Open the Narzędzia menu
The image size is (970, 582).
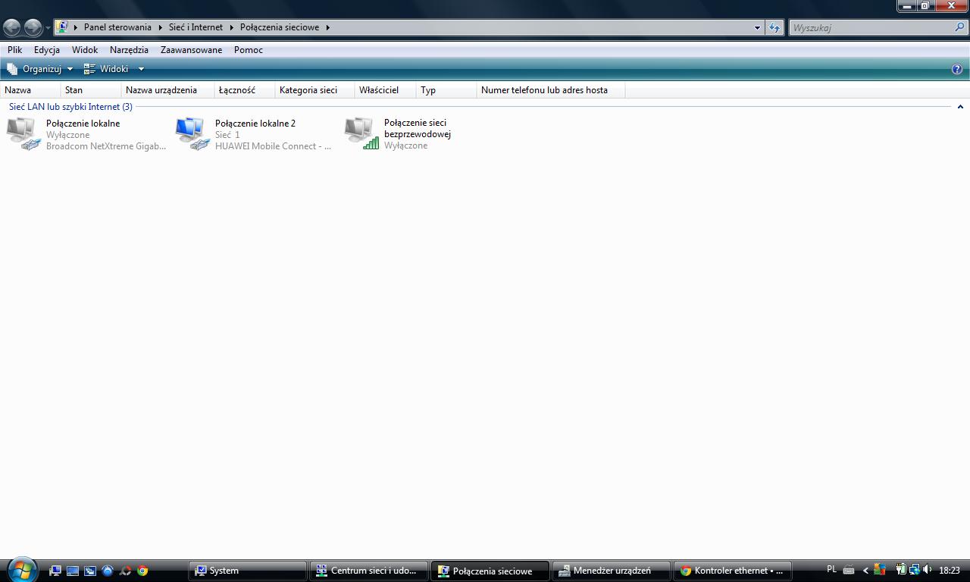pos(129,50)
